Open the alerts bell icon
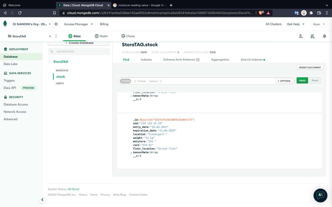332x207 pixels. pos(324,36)
